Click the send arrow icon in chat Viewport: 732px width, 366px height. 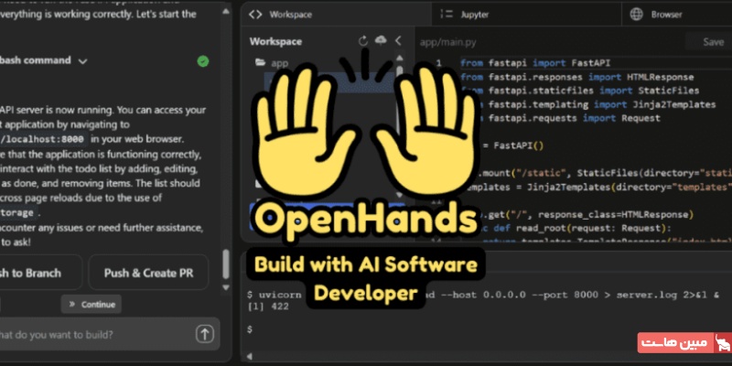click(204, 334)
